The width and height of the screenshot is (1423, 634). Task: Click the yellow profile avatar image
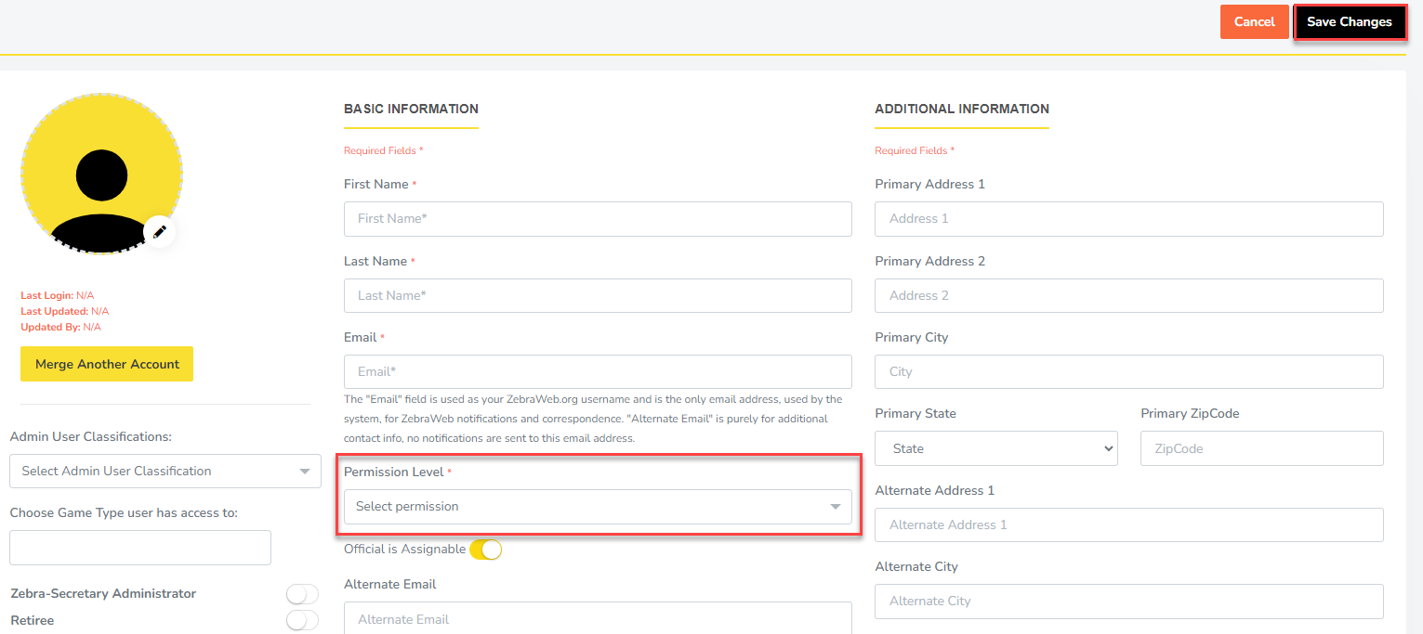pos(101,174)
